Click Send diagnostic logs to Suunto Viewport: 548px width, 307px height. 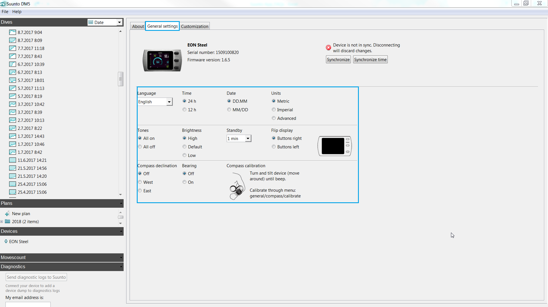click(36, 277)
